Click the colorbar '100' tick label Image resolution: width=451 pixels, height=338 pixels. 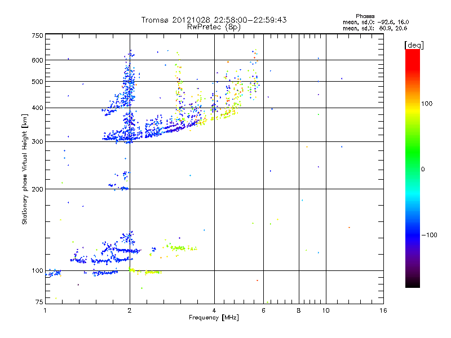(x=427, y=104)
